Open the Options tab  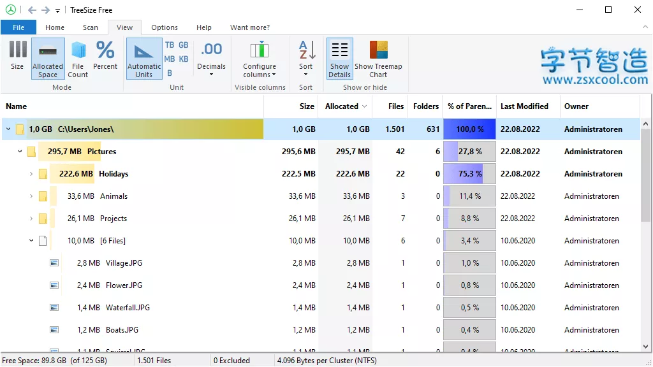point(165,27)
